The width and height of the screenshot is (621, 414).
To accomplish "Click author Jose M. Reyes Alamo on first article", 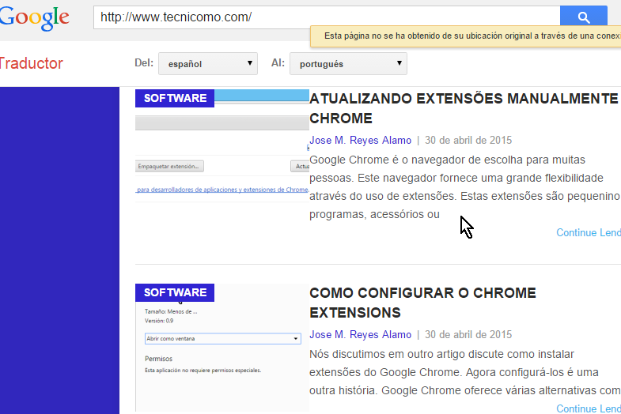I will [x=360, y=141].
